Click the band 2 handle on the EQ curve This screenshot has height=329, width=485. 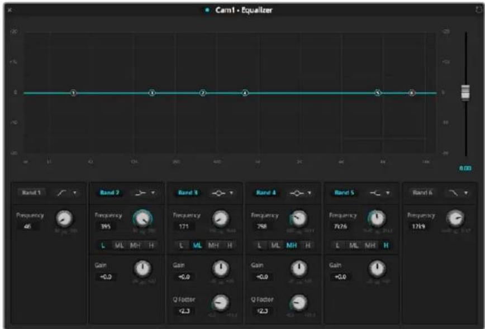pyautogui.click(x=203, y=93)
